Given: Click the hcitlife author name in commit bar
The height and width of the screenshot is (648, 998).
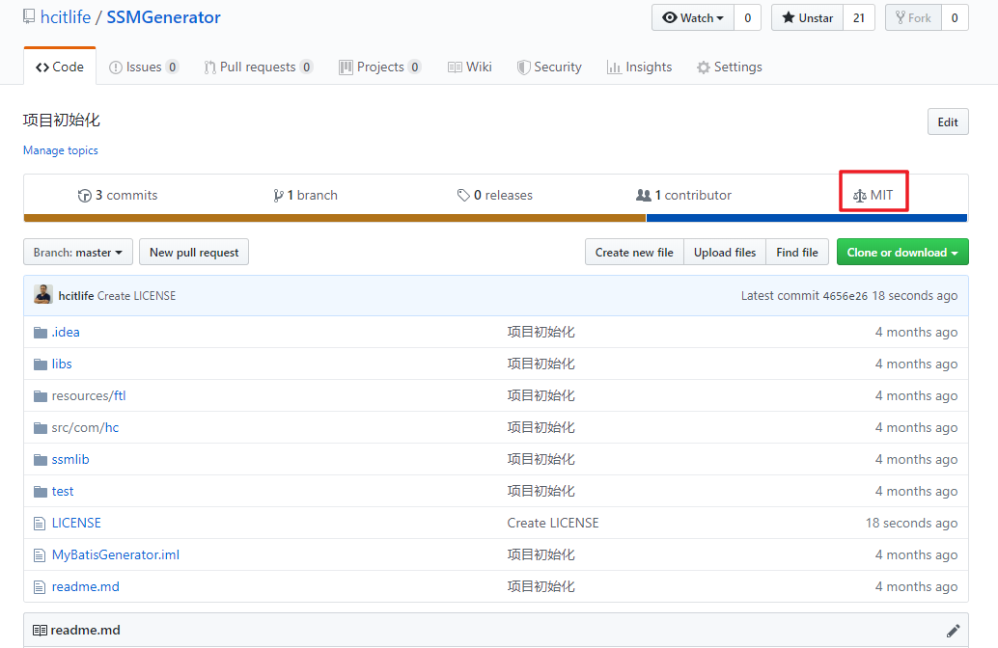Looking at the screenshot, I should [75, 296].
